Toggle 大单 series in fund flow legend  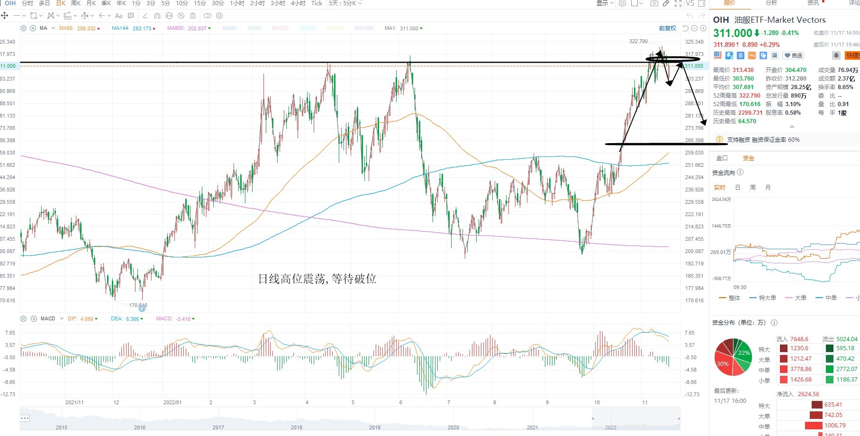796,298
